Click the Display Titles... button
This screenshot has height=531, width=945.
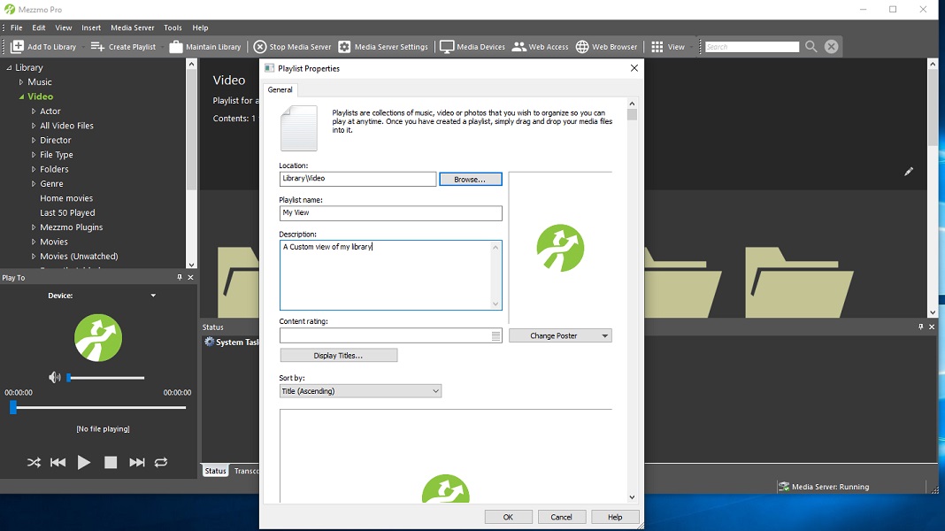(338, 356)
